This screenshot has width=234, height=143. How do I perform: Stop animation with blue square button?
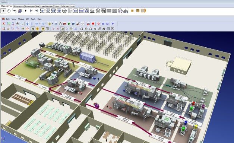tap(107, 24)
